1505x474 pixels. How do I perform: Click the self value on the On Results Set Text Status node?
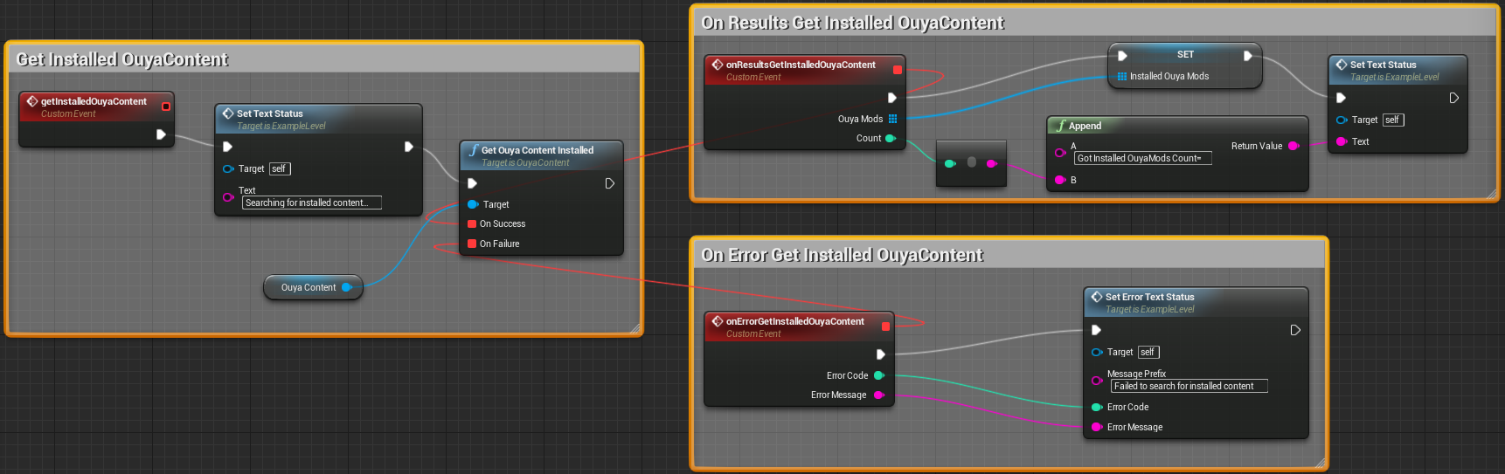coord(1393,120)
